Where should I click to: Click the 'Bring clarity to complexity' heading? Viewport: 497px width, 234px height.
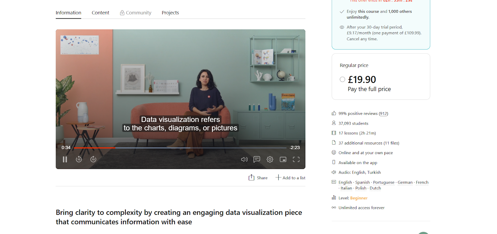tap(179, 217)
